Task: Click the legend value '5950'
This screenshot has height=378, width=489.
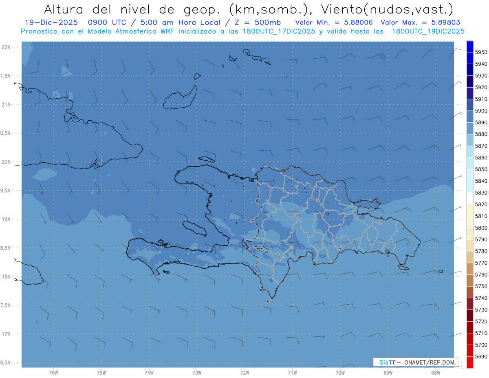Action: click(481, 52)
